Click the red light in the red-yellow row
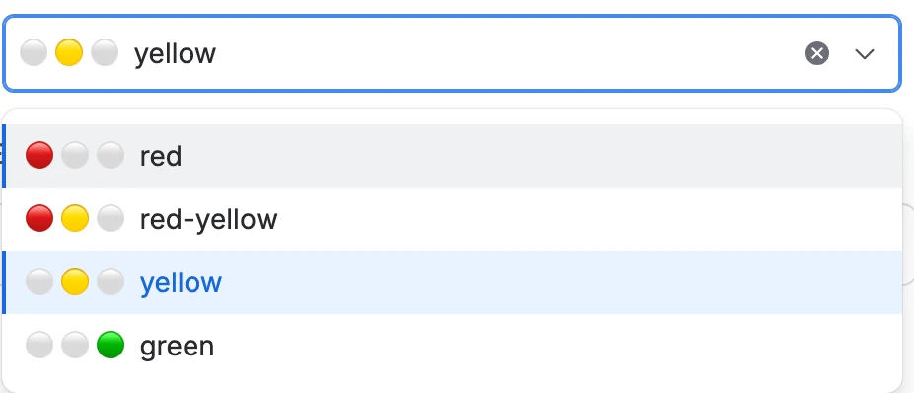The height and width of the screenshot is (393, 914). click(39, 218)
